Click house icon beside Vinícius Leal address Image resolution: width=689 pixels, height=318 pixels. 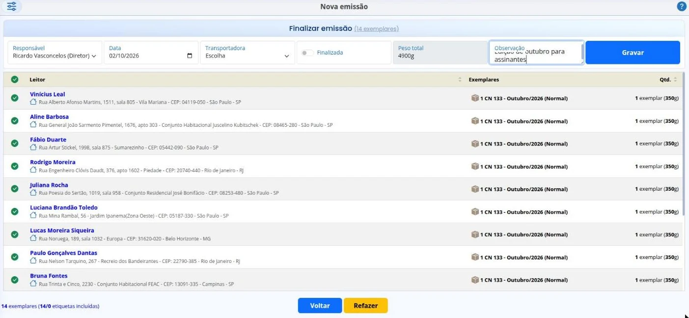click(33, 102)
